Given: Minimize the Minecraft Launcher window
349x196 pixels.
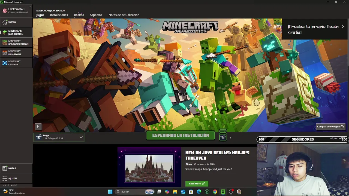Looking at the screenshot, I should 328,2.
